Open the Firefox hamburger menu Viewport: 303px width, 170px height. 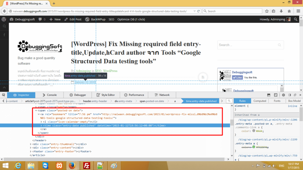pyautogui.click(x=298, y=11)
